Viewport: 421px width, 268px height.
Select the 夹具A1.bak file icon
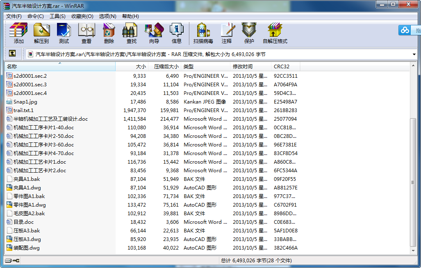pos(9,179)
